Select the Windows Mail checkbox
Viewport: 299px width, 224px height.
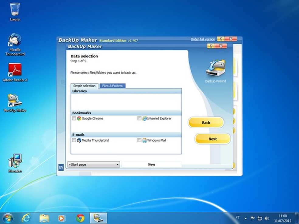[139, 140]
